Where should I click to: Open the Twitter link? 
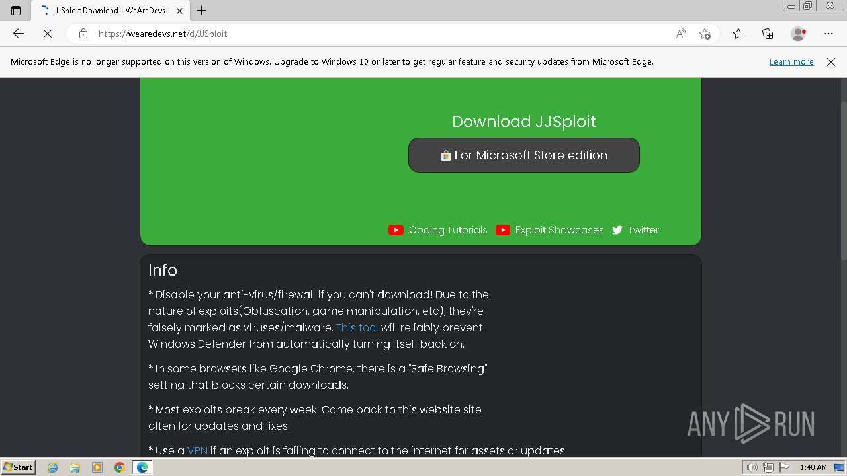(x=643, y=230)
